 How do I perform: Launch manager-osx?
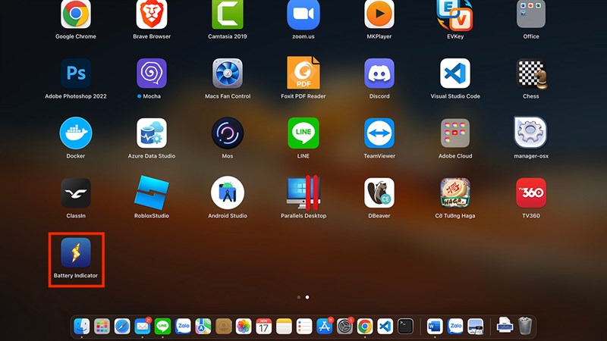531,133
